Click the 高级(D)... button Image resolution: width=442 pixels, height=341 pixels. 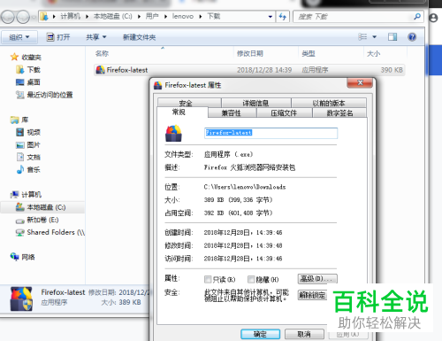(317, 278)
